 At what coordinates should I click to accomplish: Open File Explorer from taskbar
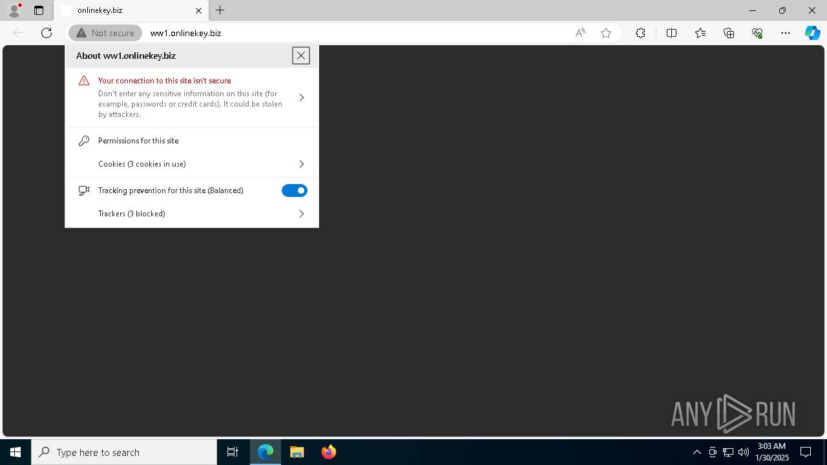tap(297, 452)
